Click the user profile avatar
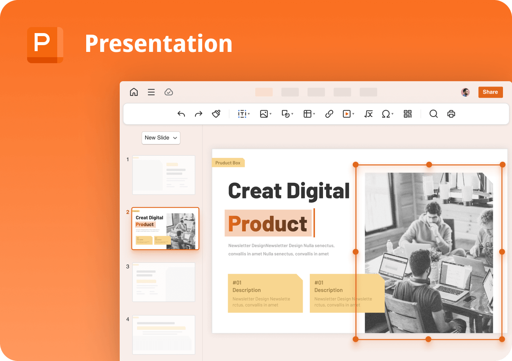This screenshot has width=512, height=361. [x=465, y=92]
